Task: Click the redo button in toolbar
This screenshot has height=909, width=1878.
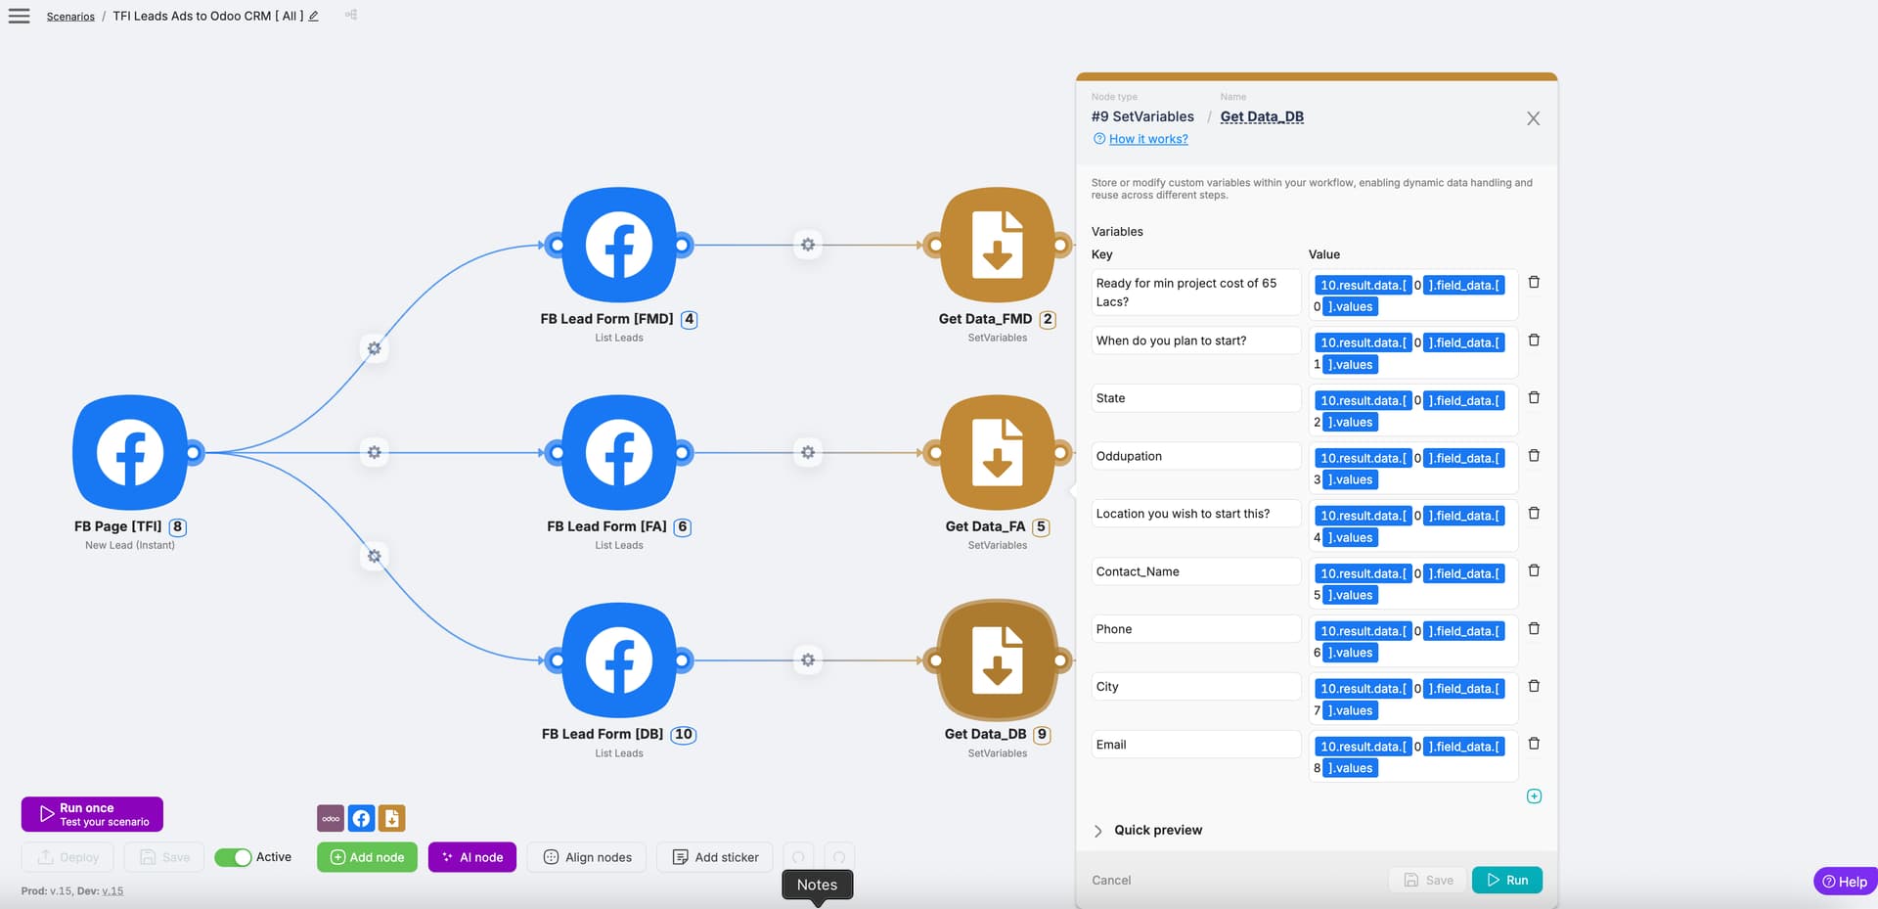Action: pyautogui.click(x=839, y=857)
